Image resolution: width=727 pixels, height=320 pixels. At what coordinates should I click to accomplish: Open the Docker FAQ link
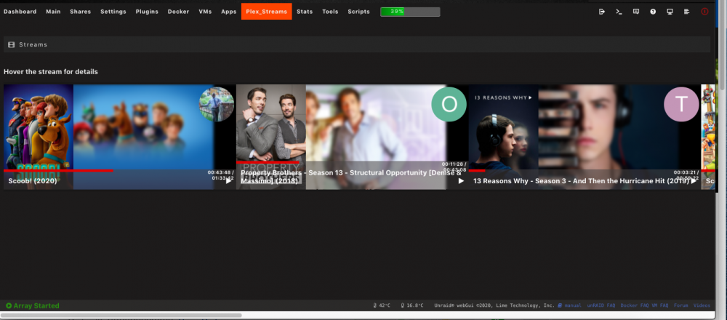click(635, 305)
